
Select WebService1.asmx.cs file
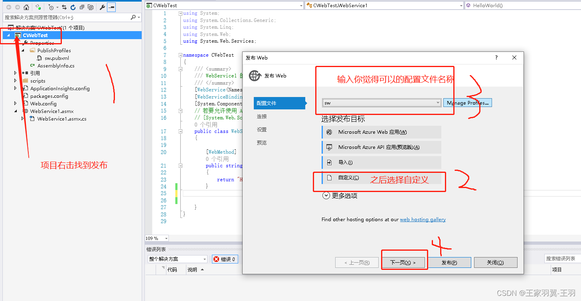(62, 119)
